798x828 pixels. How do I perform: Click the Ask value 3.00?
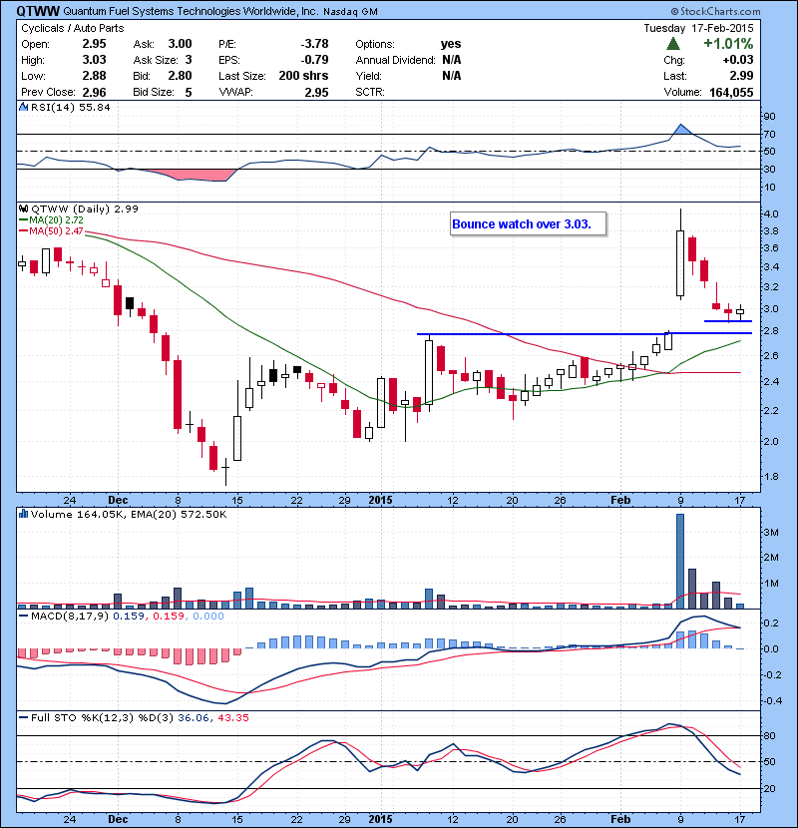point(180,44)
